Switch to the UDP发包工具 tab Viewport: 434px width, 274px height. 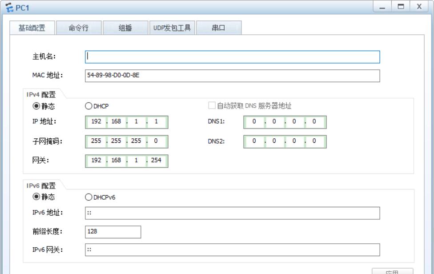[172, 28]
